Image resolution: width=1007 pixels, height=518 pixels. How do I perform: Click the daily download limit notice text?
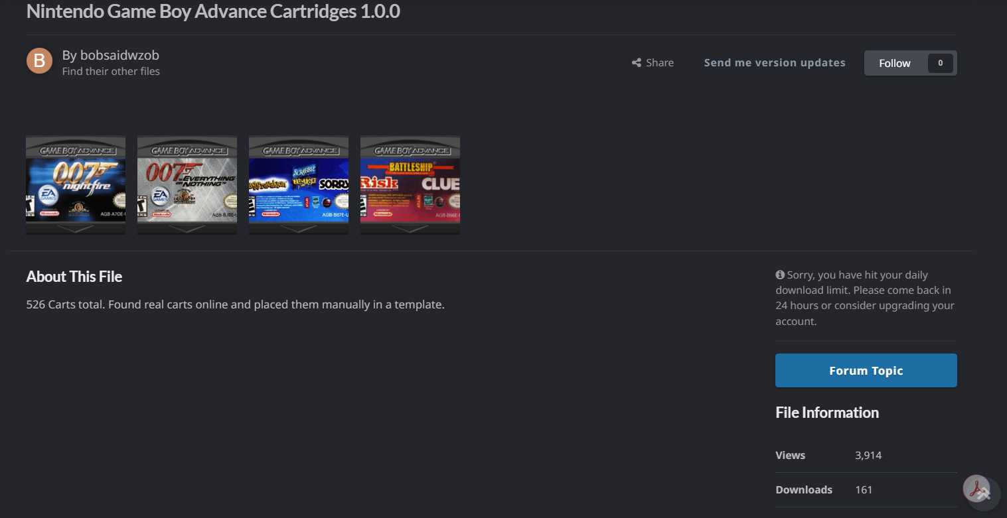pos(866,298)
